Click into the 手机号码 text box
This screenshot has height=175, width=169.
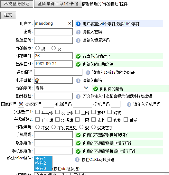coord(53,134)
